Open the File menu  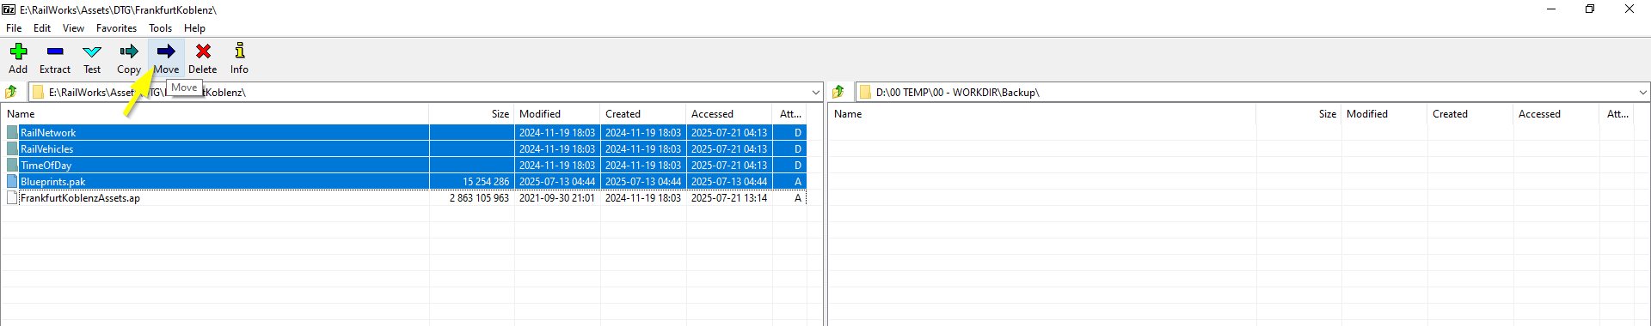[x=14, y=28]
